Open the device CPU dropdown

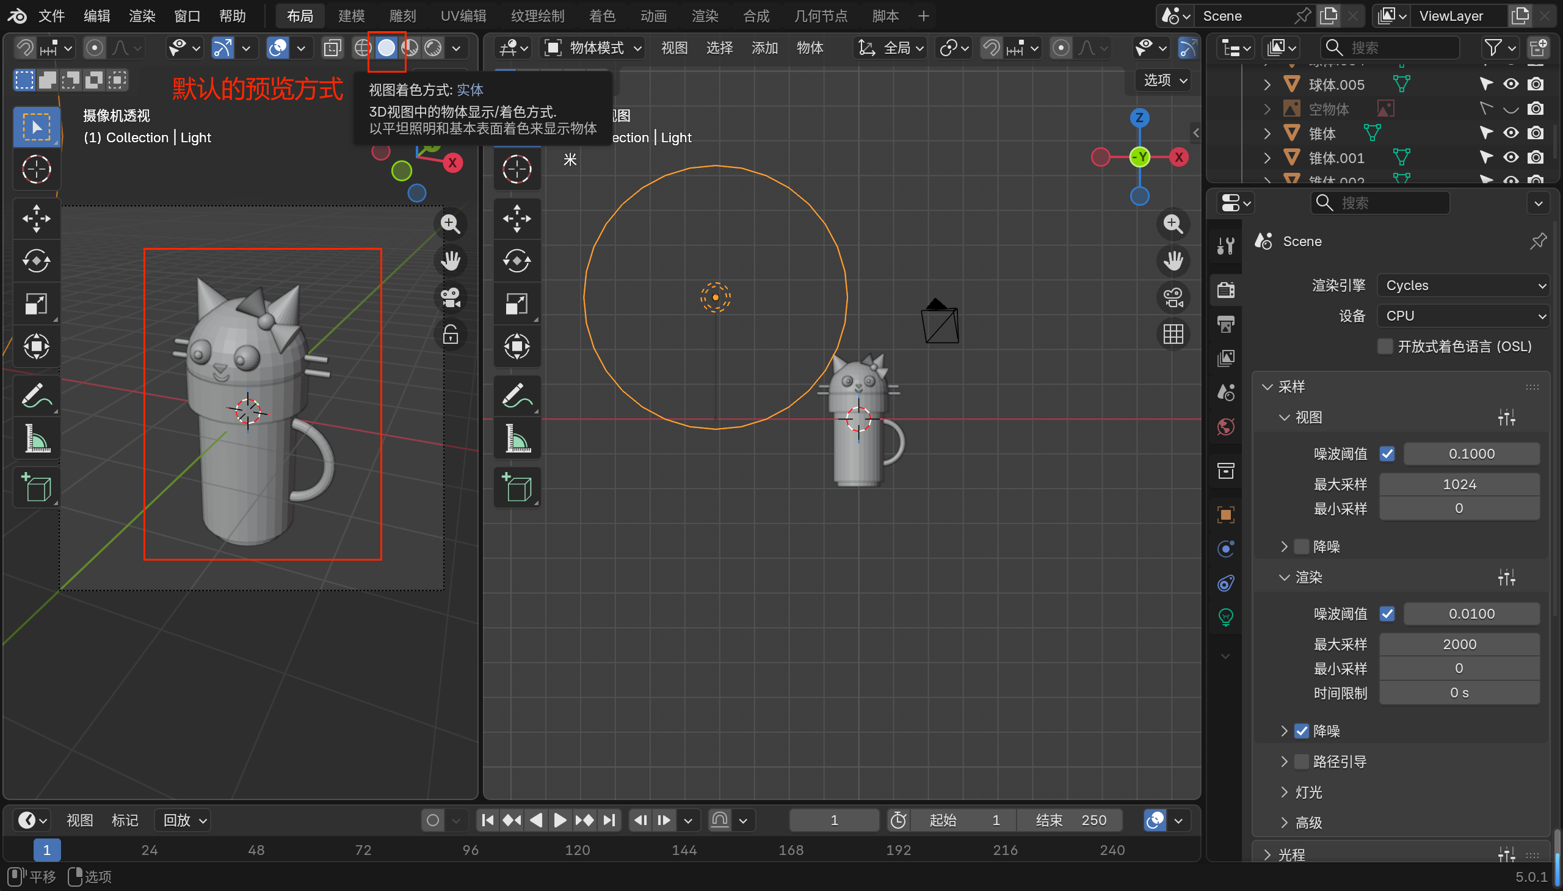1463,316
